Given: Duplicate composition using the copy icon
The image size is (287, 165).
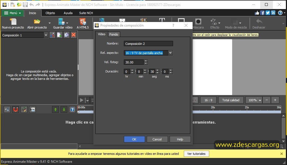Looking at the screenshot, I should (66, 35).
